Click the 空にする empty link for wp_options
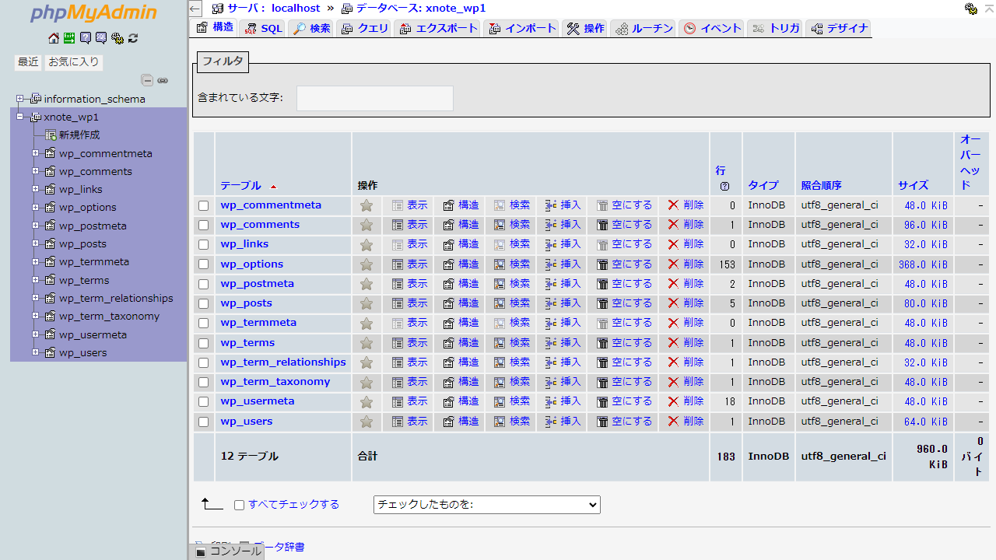The height and width of the screenshot is (560, 996). coord(624,264)
